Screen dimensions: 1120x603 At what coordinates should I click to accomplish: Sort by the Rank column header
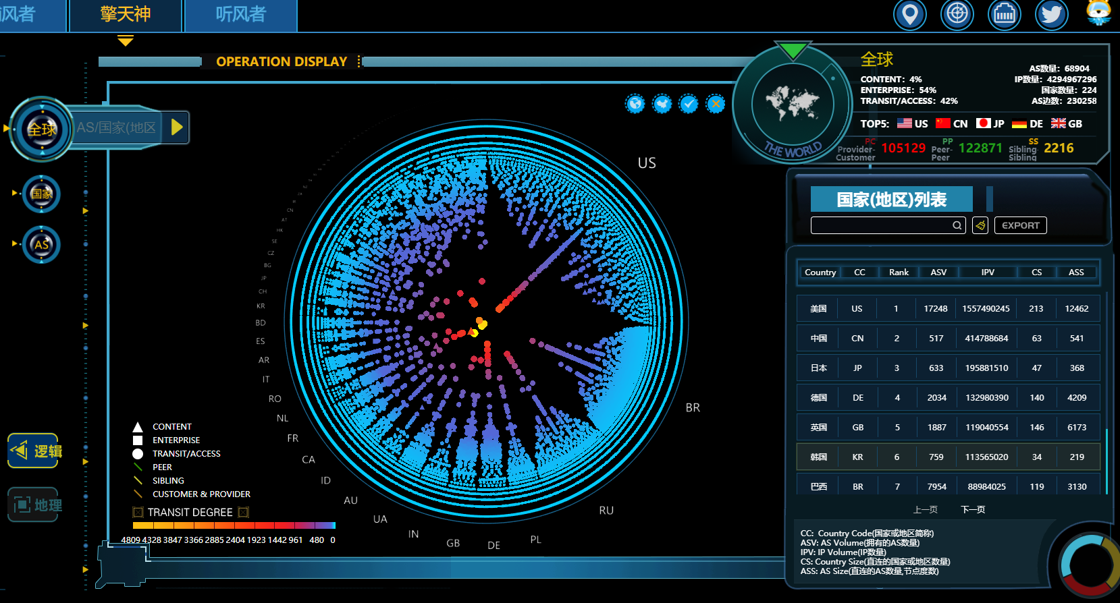tap(899, 272)
